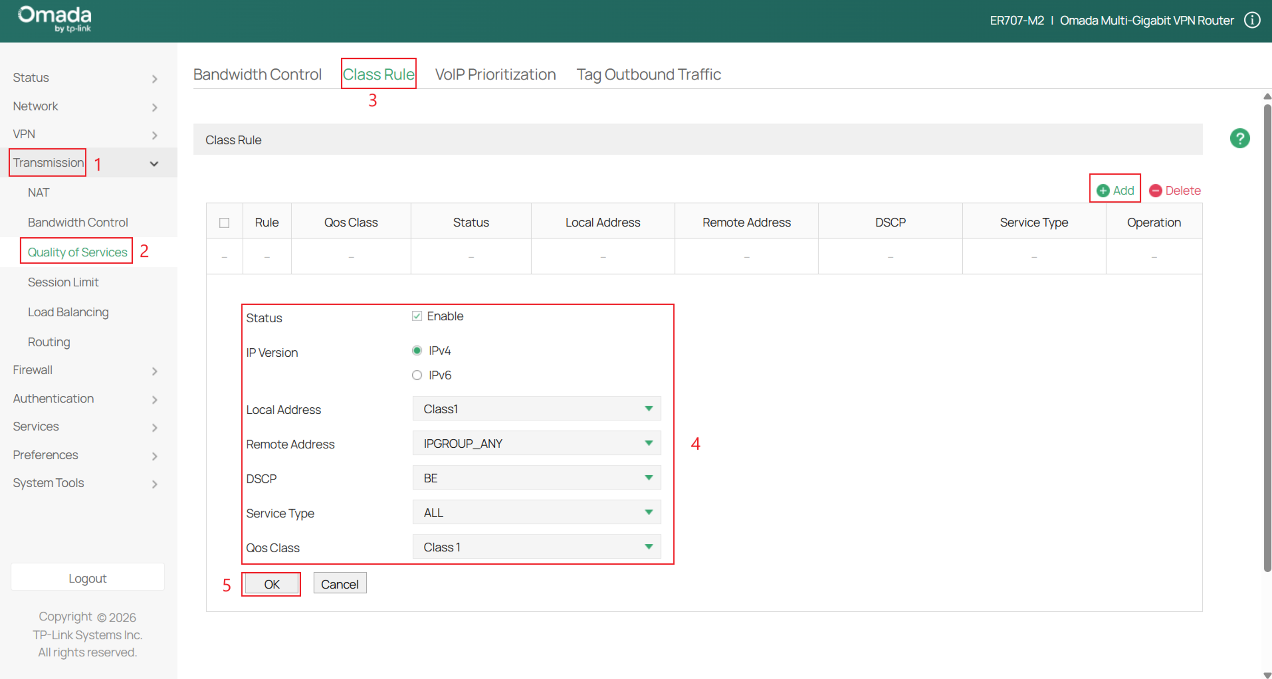Open the Remote Address dropdown
This screenshot has width=1272, height=679.
pos(536,443)
